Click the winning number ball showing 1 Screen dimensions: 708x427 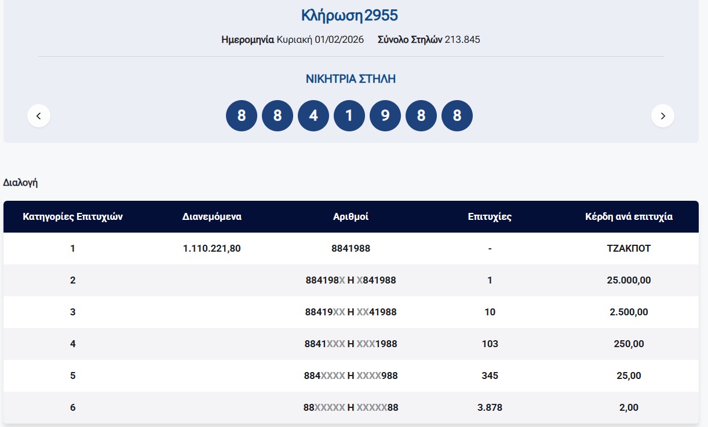349,116
